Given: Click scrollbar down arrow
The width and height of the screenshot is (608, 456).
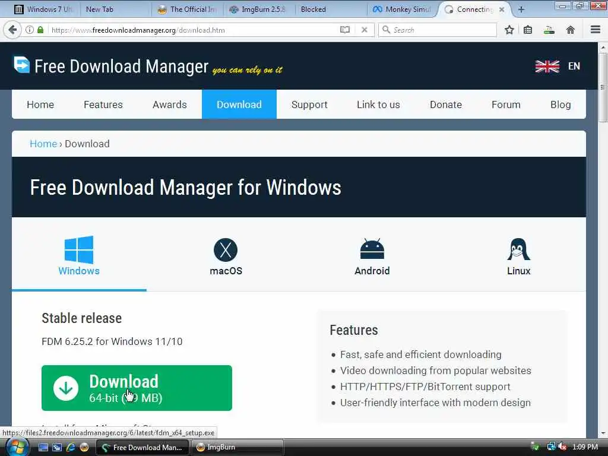Looking at the screenshot, I should point(603,433).
